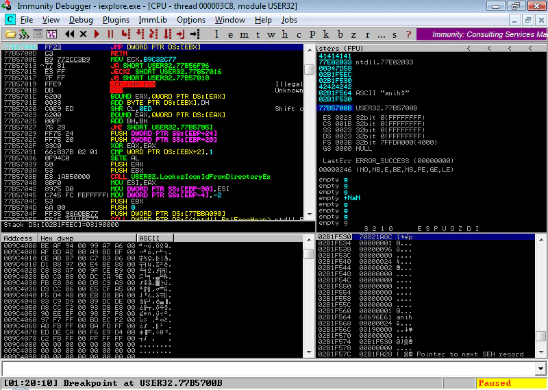
Task: Click the disassembly scroll down arrow
Action: coord(310,215)
